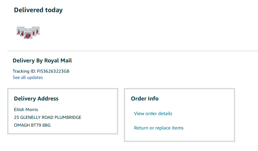Image resolution: width=258 pixels, height=151 pixels.
Task: Click the Delivery By text in the carrier heading
Action: click(x=28, y=61)
